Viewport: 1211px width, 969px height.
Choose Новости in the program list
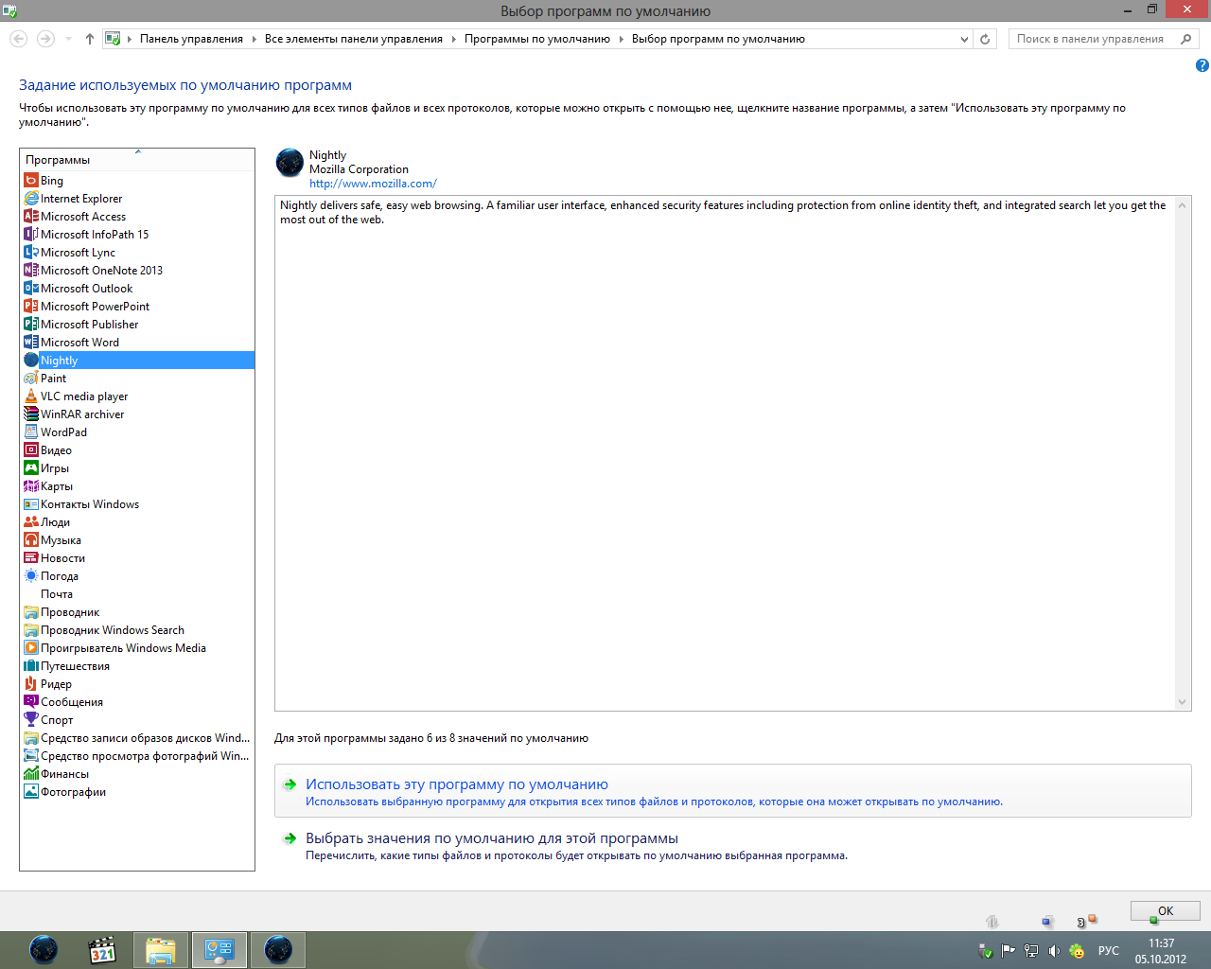(62, 558)
